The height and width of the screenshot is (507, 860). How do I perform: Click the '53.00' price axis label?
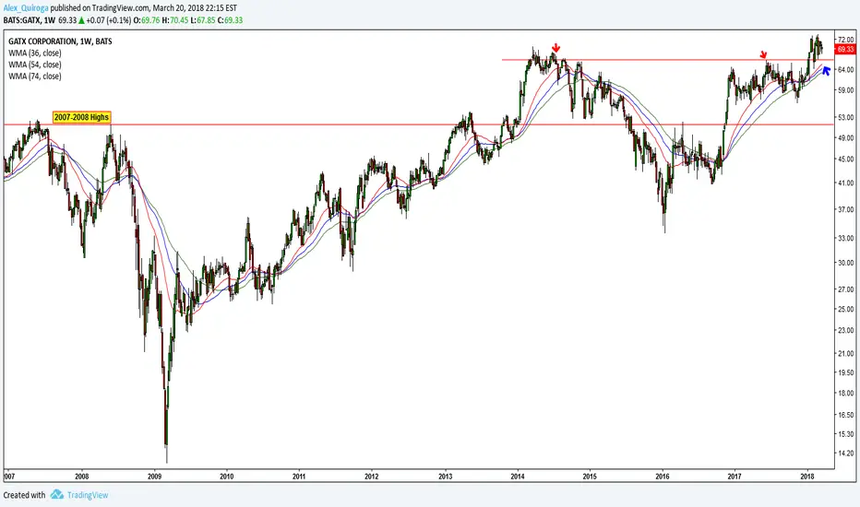click(846, 117)
